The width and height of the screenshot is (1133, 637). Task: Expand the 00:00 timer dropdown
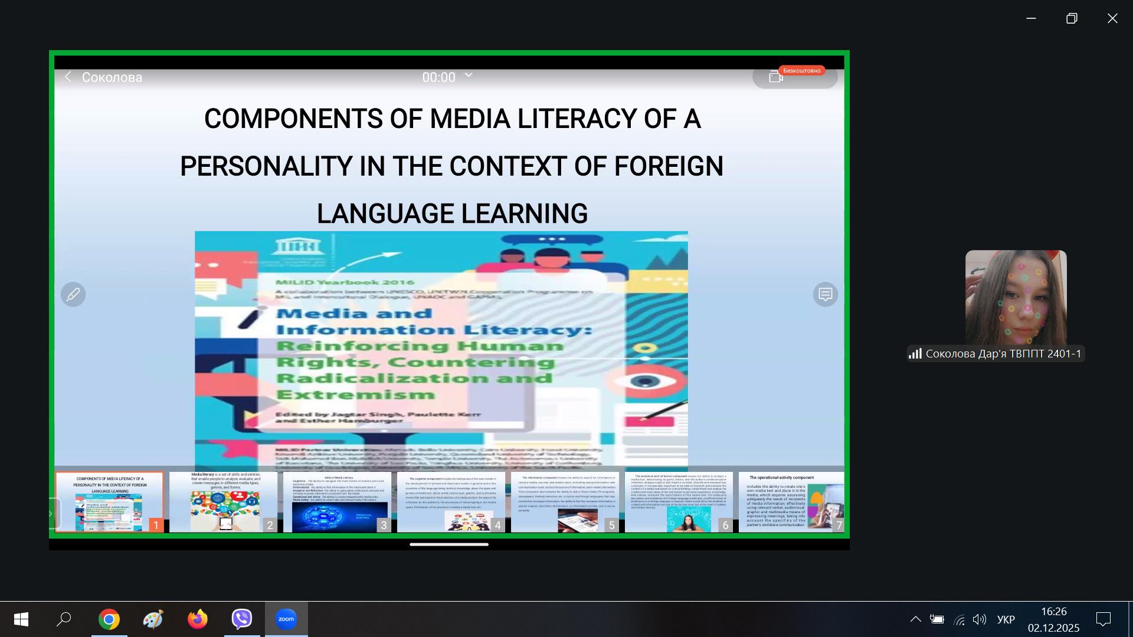pos(469,75)
